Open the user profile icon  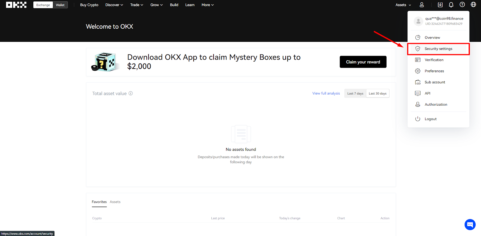click(422, 5)
